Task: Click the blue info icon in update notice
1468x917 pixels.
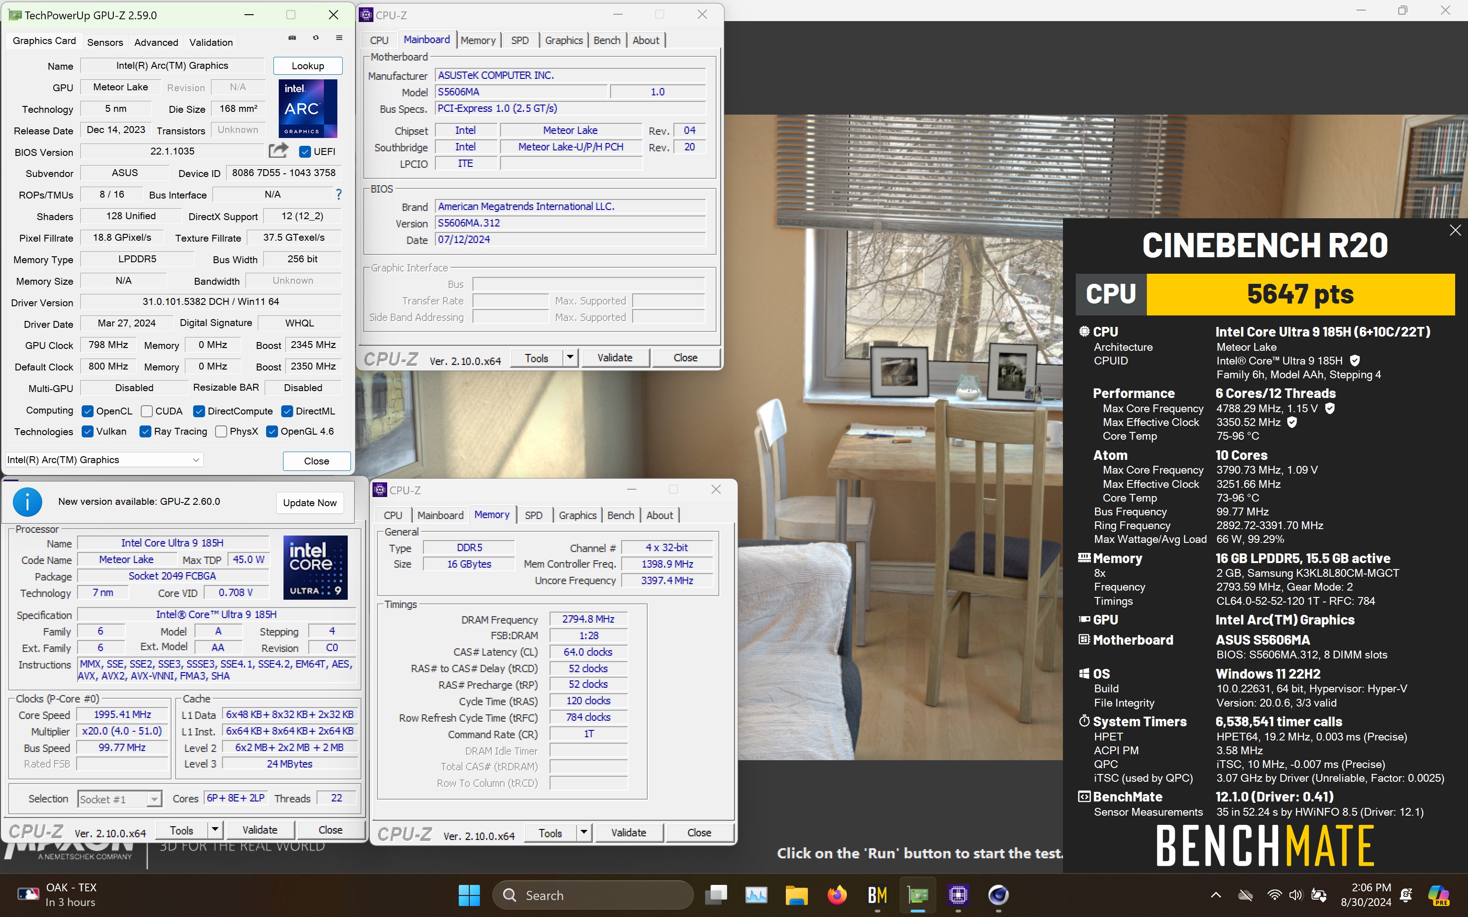Action: pyautogui.click(x=28, y=502)
